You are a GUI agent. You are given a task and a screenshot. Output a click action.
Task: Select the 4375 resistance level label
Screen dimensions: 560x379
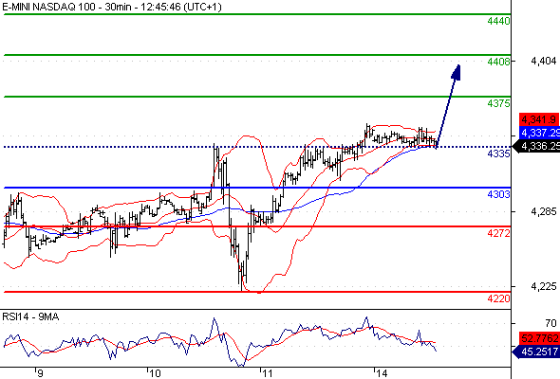pyautogui.click(x=498, y=103)
